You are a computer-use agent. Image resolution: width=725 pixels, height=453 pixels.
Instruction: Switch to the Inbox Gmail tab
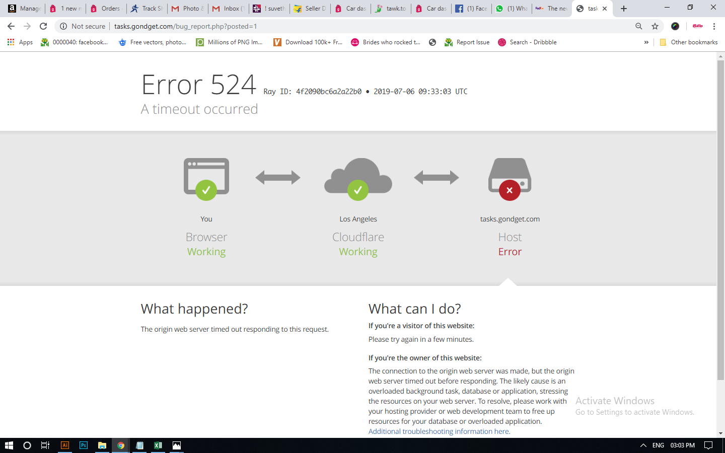[x=228, y=9]
